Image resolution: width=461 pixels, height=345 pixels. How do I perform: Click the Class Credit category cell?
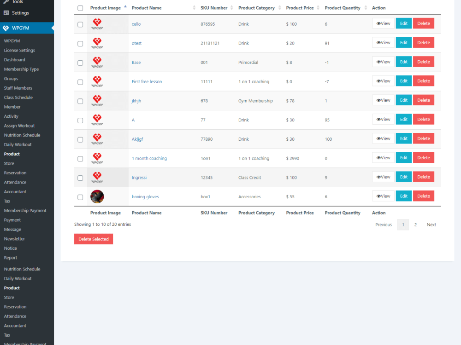coord(249,178)
